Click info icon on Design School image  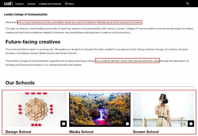(x=63, y=124)
